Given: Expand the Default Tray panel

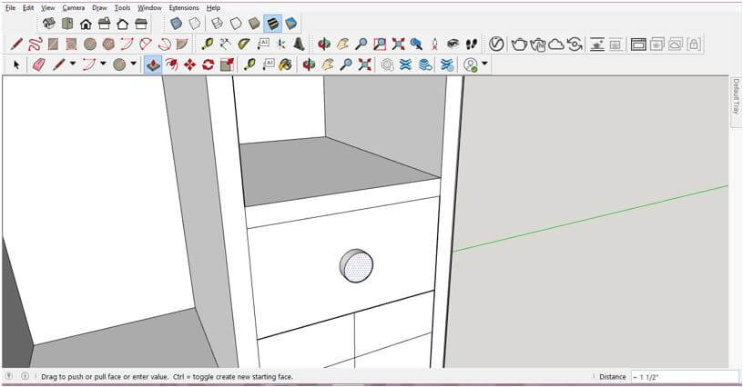Looking at the screenshot, I should point(736,95).
